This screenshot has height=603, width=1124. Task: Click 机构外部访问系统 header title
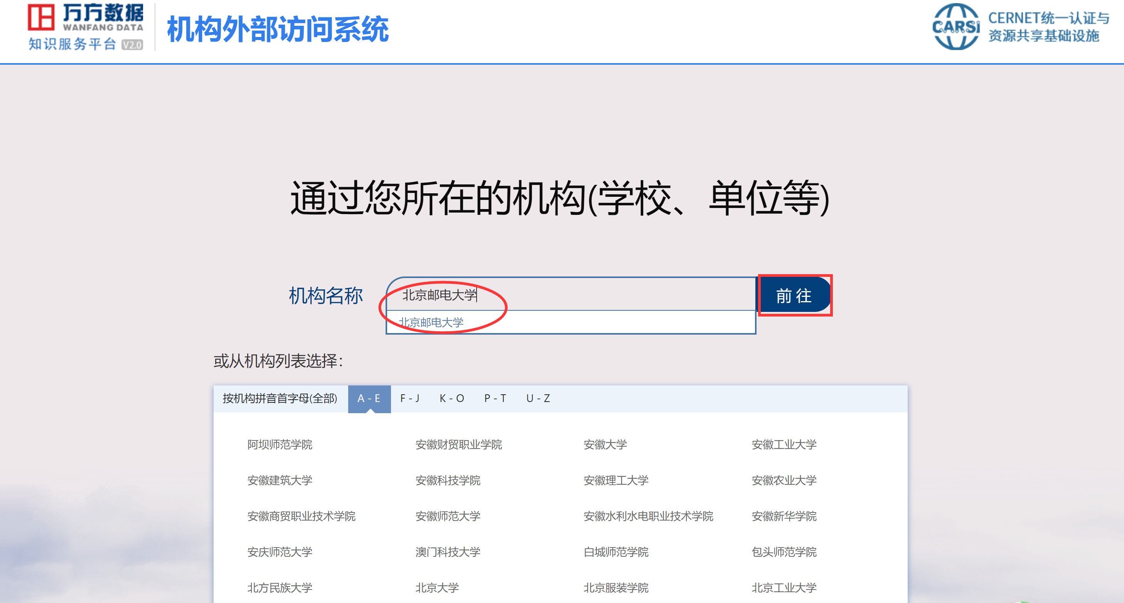point(278,30)
